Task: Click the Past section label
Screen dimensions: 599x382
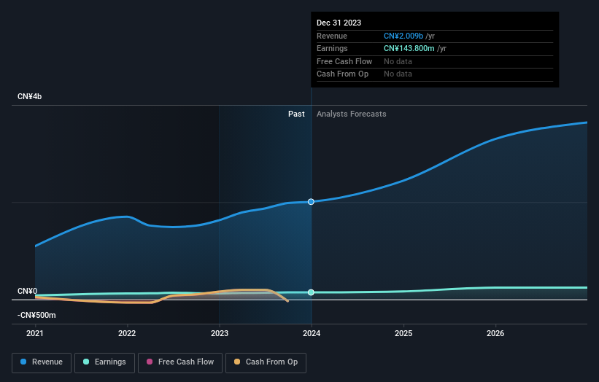Action: tap(296, 114)
